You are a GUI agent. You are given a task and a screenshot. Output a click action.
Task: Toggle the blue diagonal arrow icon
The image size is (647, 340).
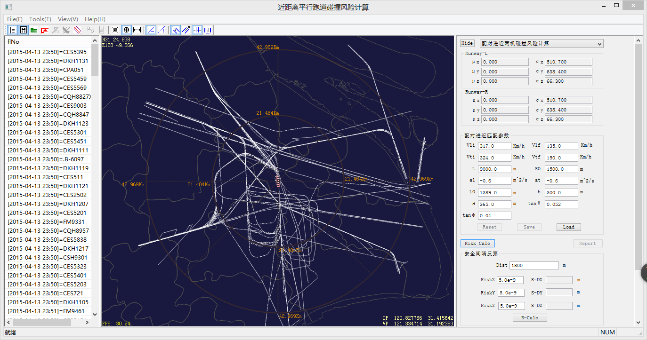pos(175,30)
